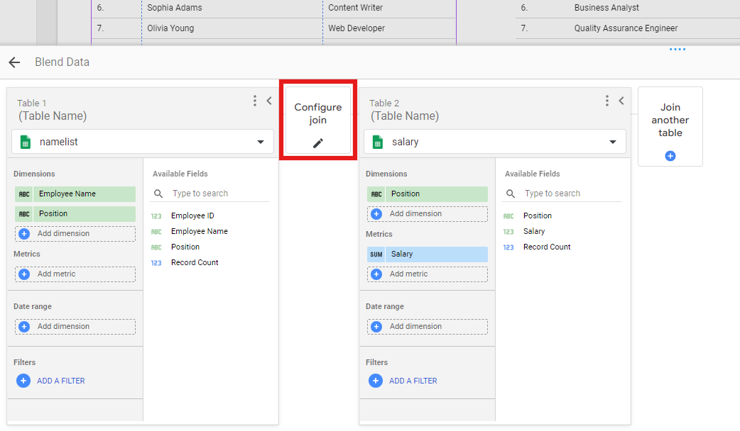Collapse Table 1 panel with the chevron

(269, 101)
